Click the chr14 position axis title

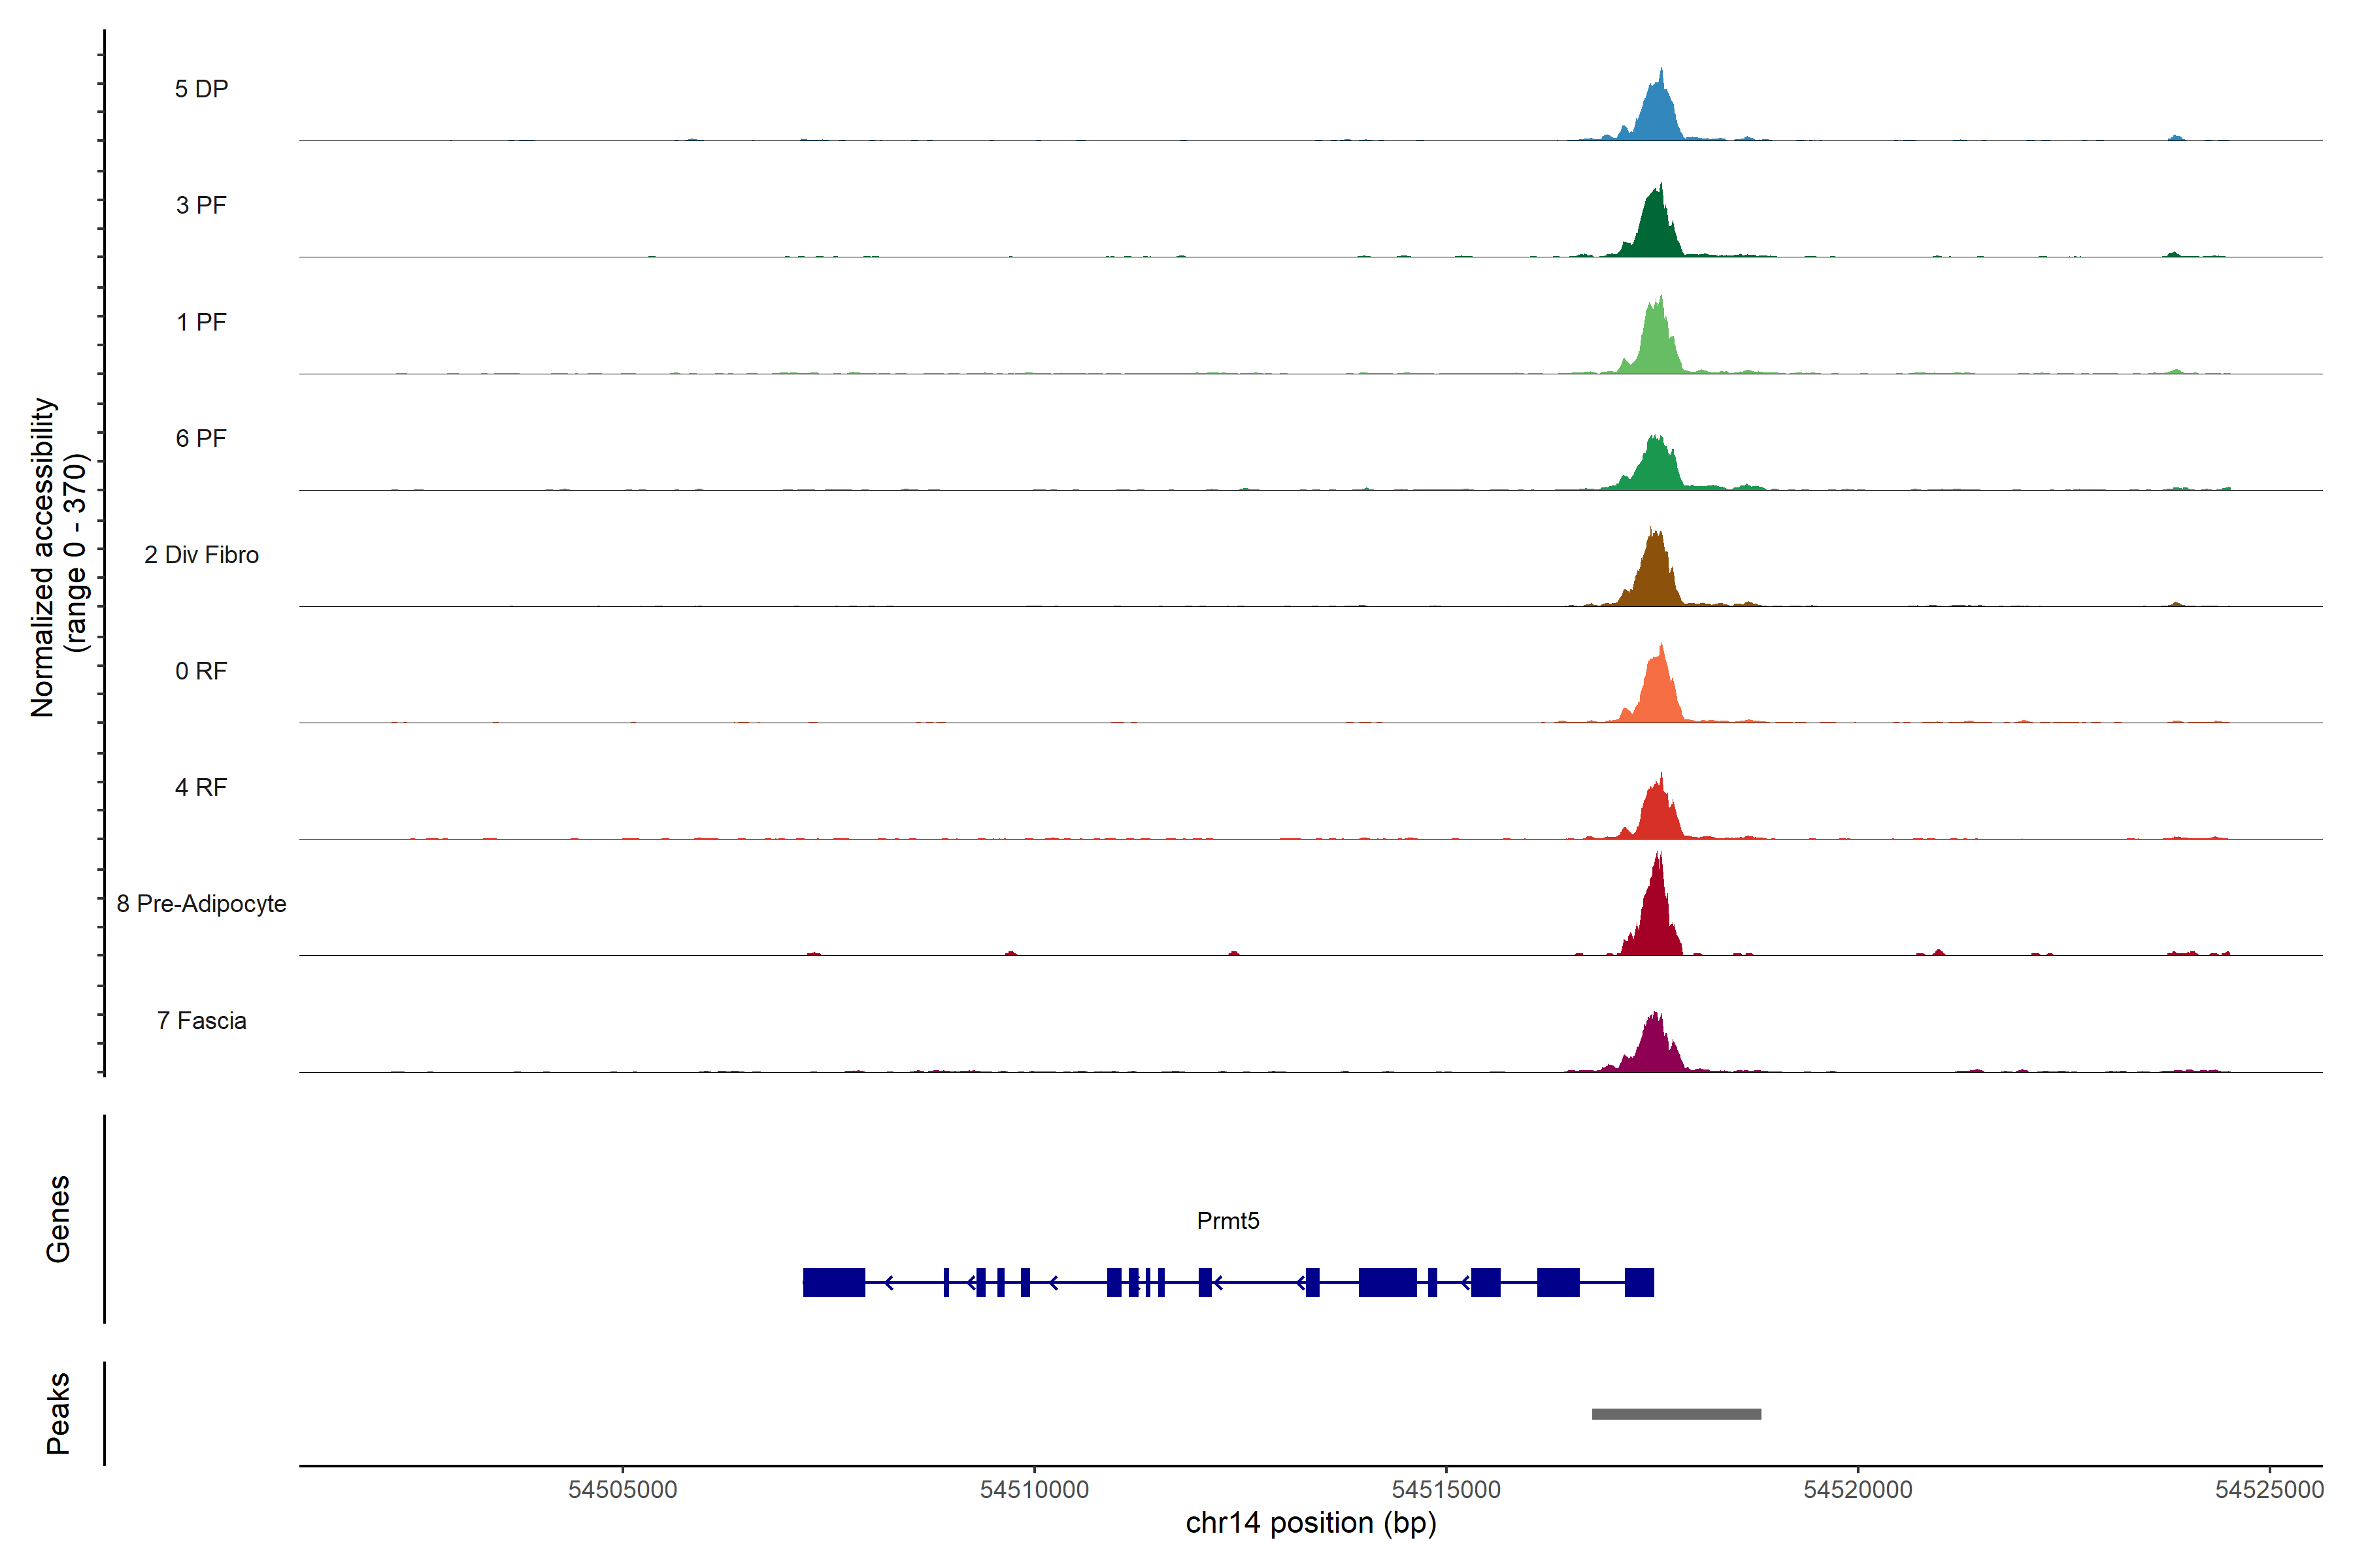point(1310,1523)
